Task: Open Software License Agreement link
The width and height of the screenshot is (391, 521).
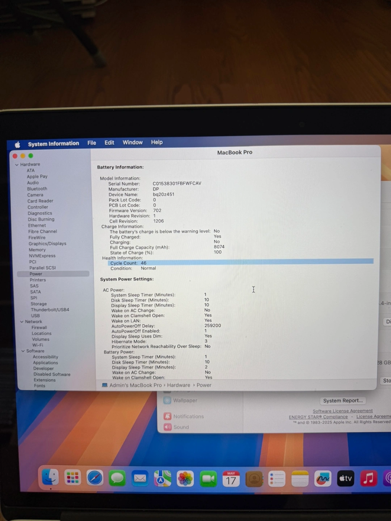Action: (x=342, y=411)
